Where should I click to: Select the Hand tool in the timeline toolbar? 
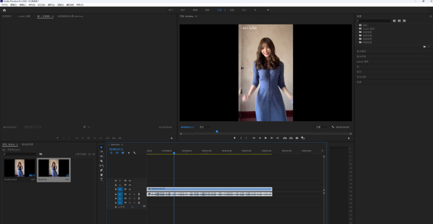(x=101, y=175)
